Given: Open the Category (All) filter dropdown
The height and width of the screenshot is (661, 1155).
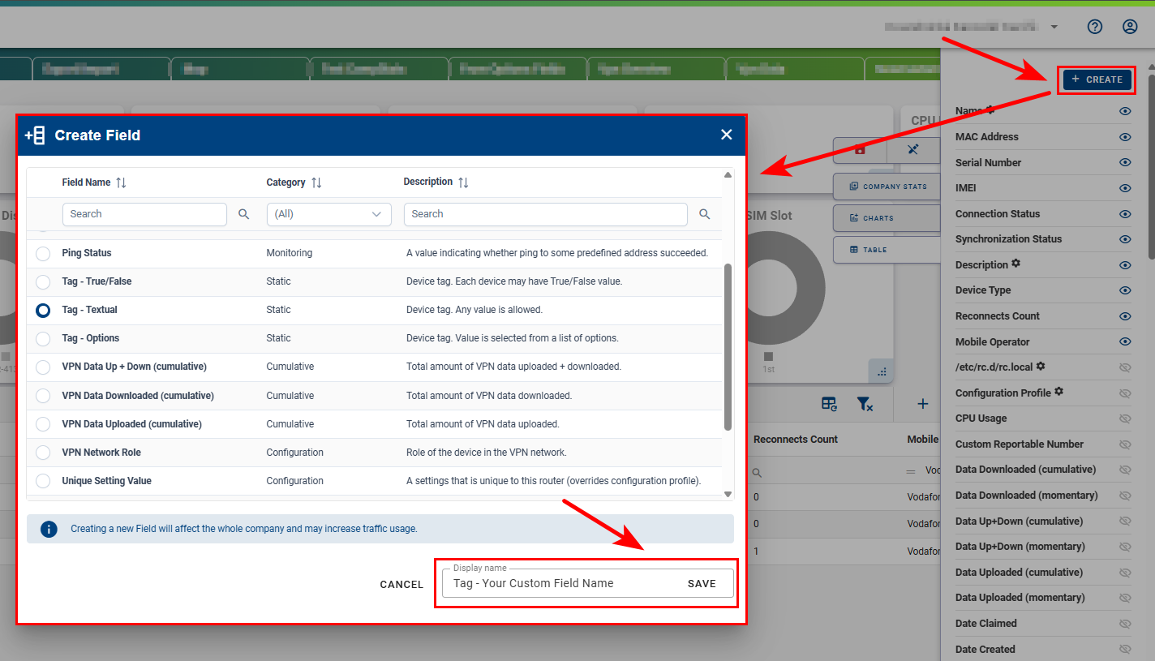Looking at the screenshot, I should [x=328, y=214].
